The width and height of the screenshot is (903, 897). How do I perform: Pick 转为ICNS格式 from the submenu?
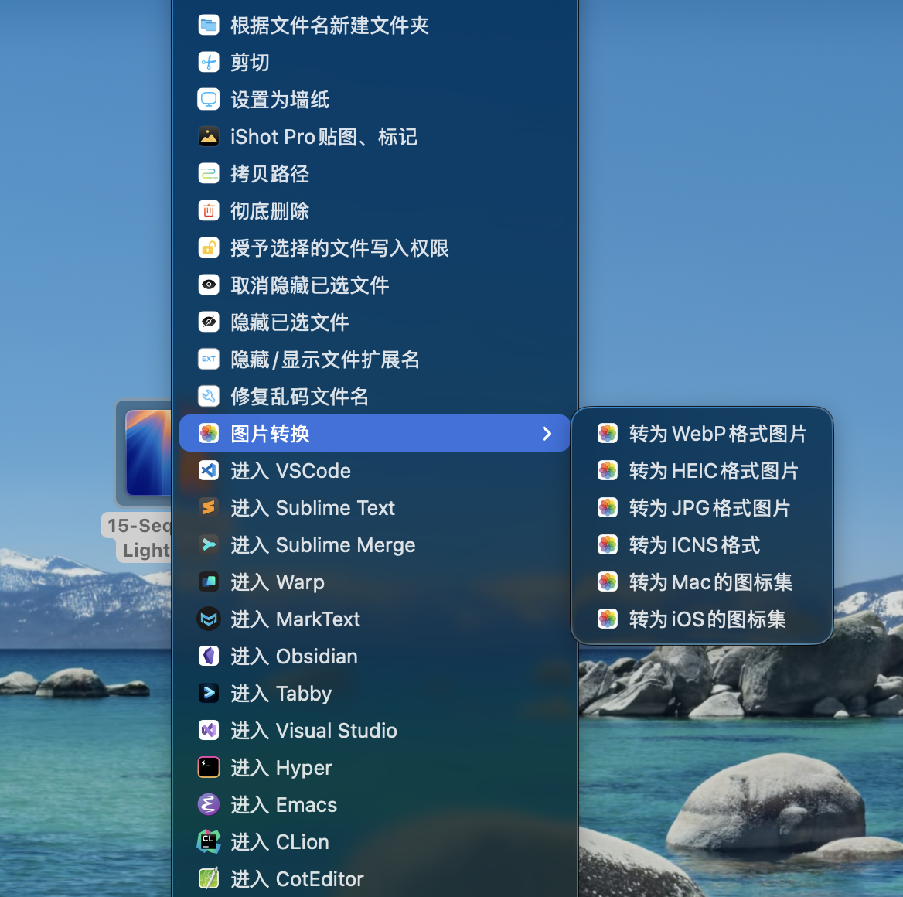694,545
